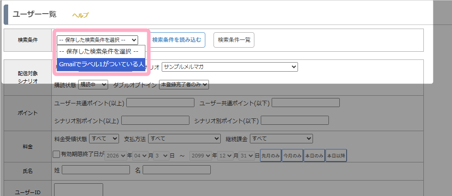Open the ダブルオプトイン dropdown
This screenshot has width=452, height=196.
click(x=184, y=84)
